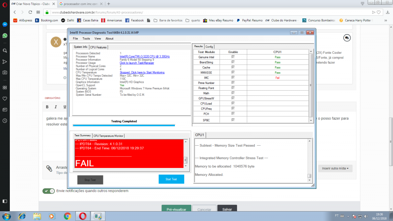Launch Chrome from the Windows taskbar
This screenshot has width=393, height=221.
pos(67,216)
